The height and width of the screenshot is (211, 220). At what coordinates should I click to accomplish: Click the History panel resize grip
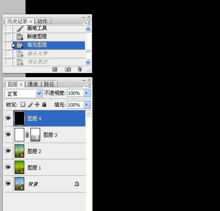[x=89, y=70]
